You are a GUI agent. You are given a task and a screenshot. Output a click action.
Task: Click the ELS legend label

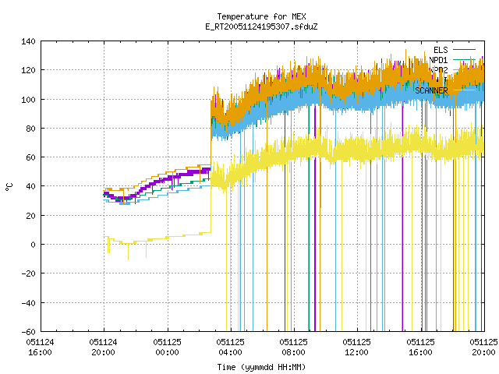click(441, 50)
